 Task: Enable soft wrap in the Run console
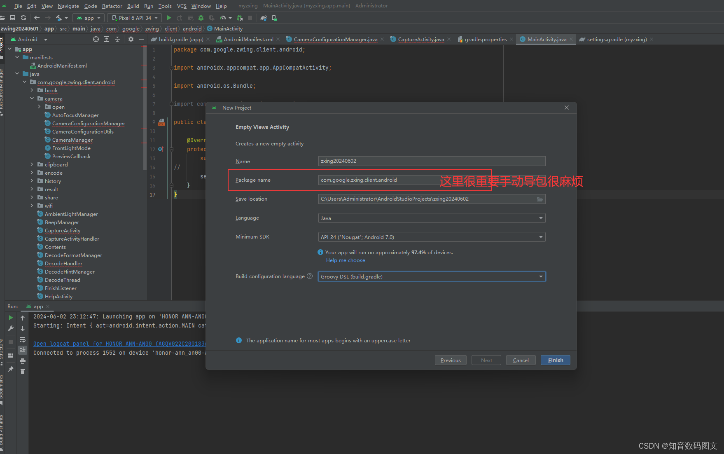[x=23, y=340]
